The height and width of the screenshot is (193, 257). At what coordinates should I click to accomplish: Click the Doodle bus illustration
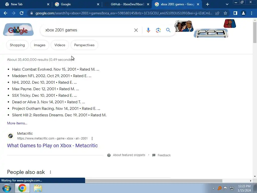[211, 33]
